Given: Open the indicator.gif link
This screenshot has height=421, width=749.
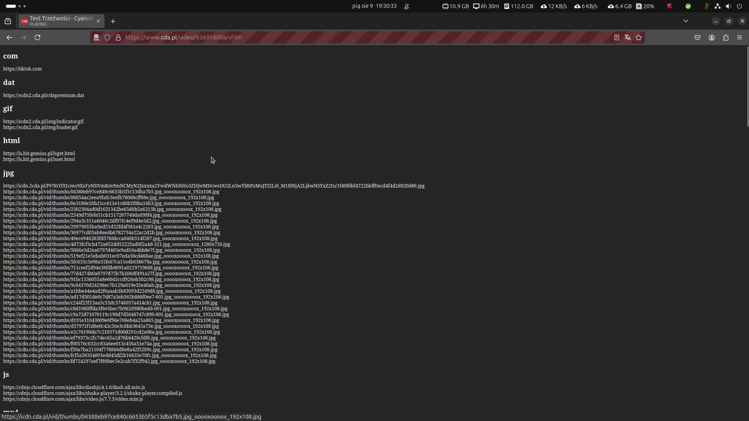Looking at the screenshot, I should click(x=43, y=122).
